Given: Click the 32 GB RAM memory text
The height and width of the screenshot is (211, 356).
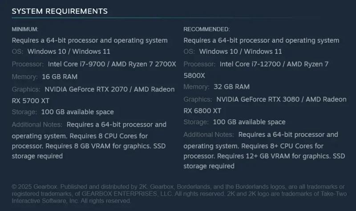Looking at the screenshot, I should [x=231, y=87].
